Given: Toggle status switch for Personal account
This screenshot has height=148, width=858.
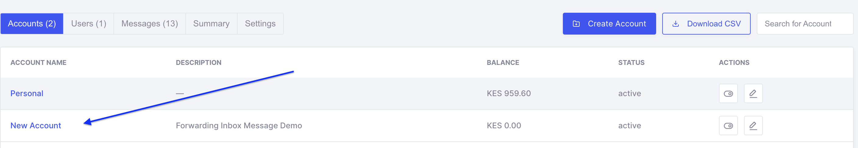Looking at the screenshot, I should click(728, 94).
